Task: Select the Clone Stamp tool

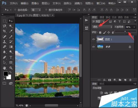Action: click(x=4, y=42)
